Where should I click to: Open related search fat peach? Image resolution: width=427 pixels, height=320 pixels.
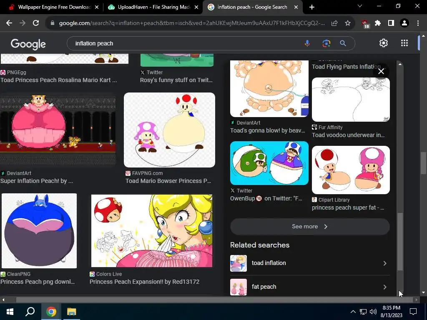(x=310, y=287)
